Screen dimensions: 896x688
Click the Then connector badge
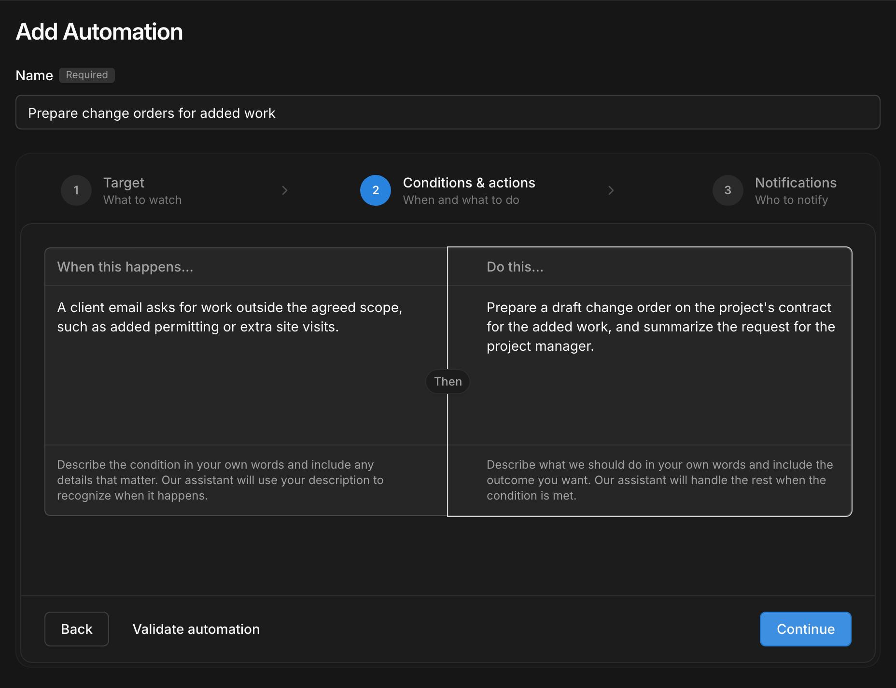coord(448,382)
